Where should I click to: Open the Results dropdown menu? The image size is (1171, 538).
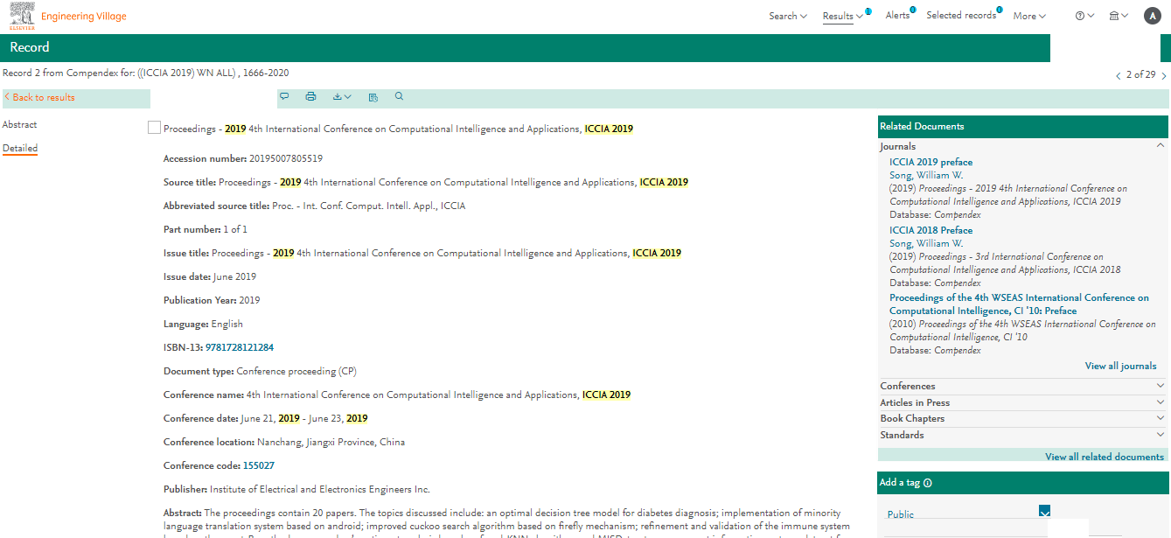[x=843, y=16]
